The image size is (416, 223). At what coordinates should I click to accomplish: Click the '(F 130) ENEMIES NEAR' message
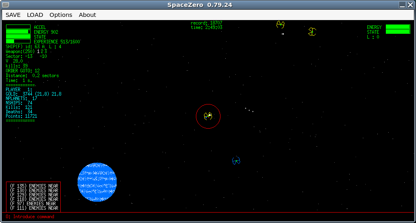34,190
